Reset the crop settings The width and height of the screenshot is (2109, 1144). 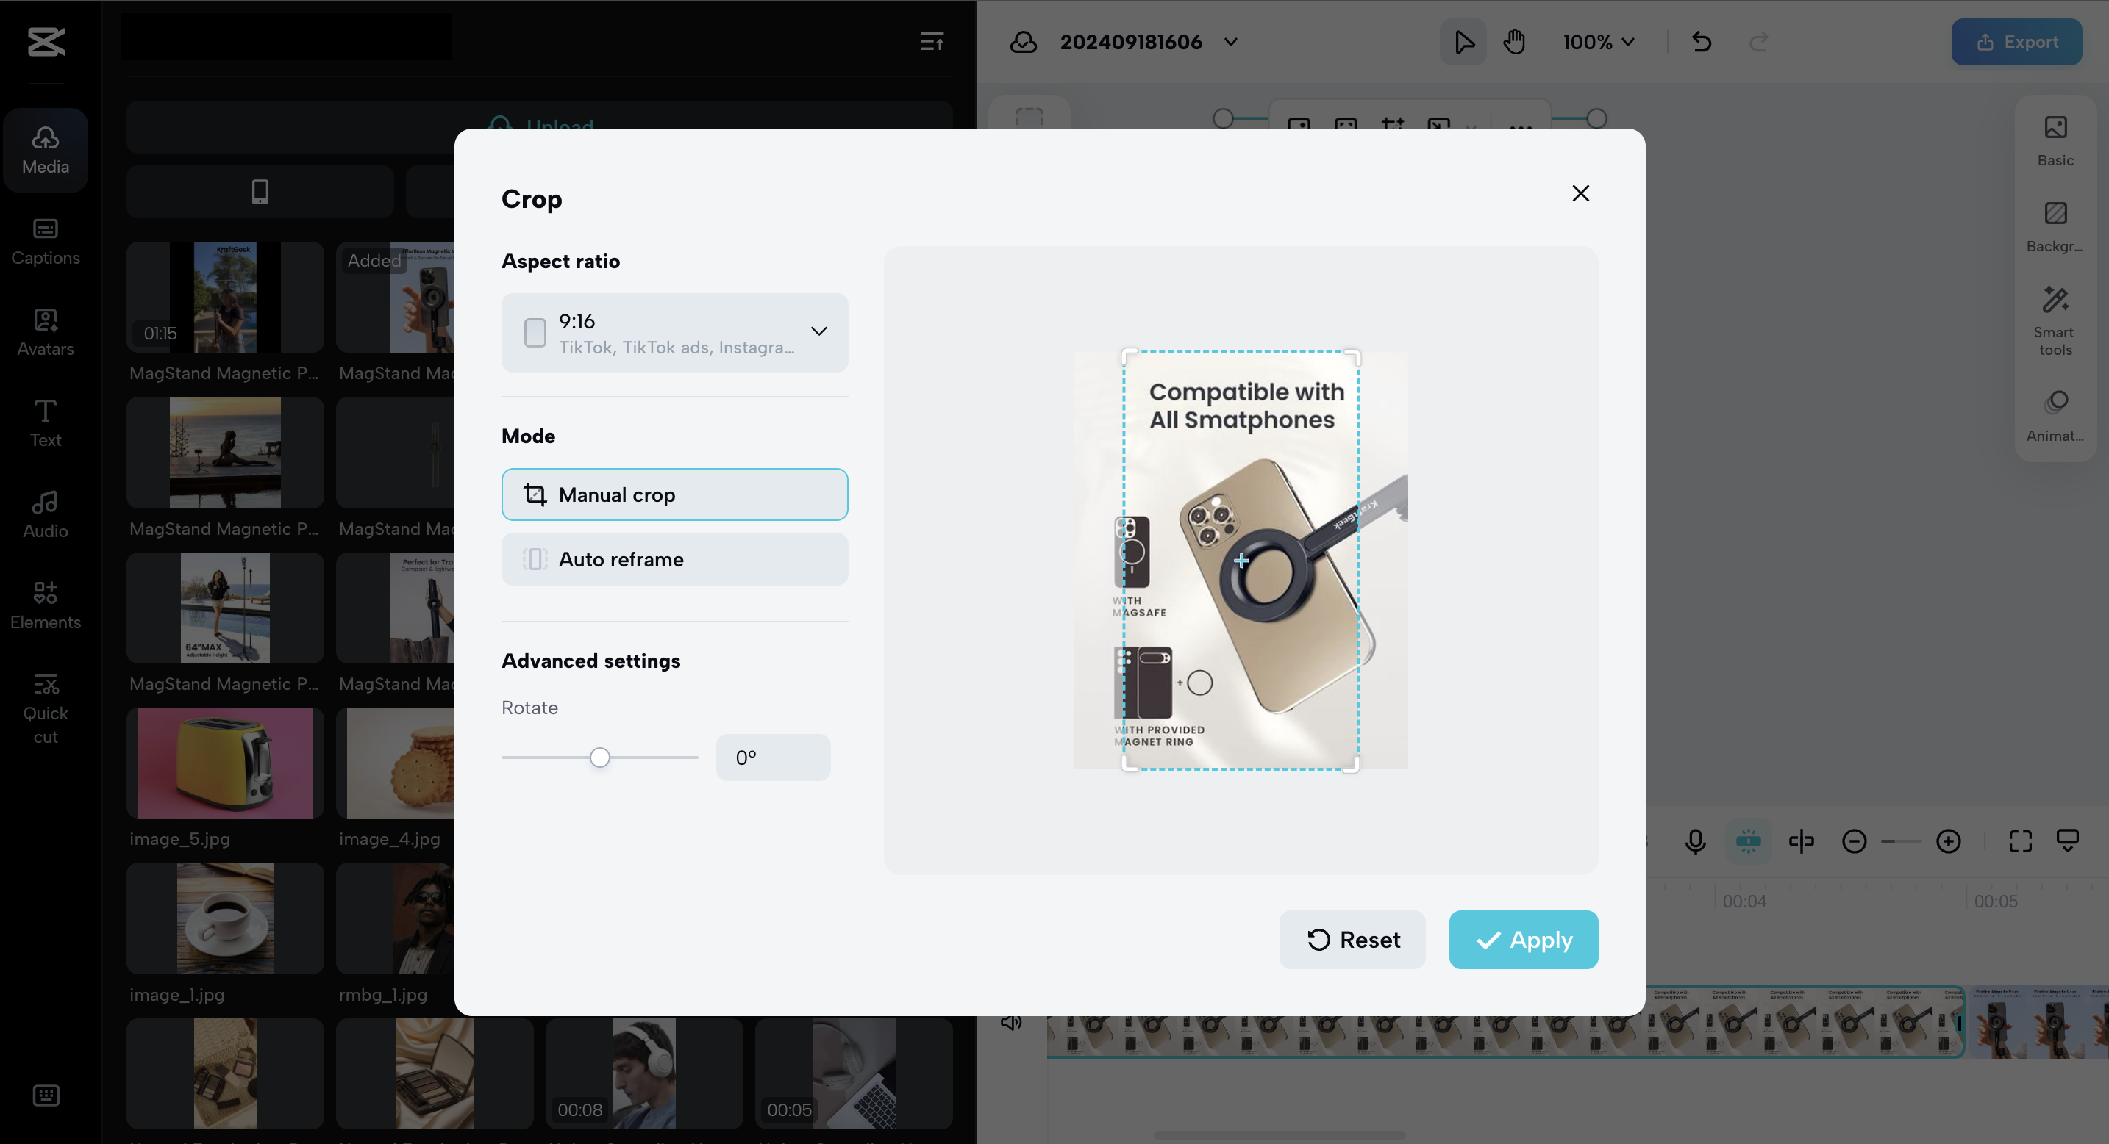(1352, 940)
